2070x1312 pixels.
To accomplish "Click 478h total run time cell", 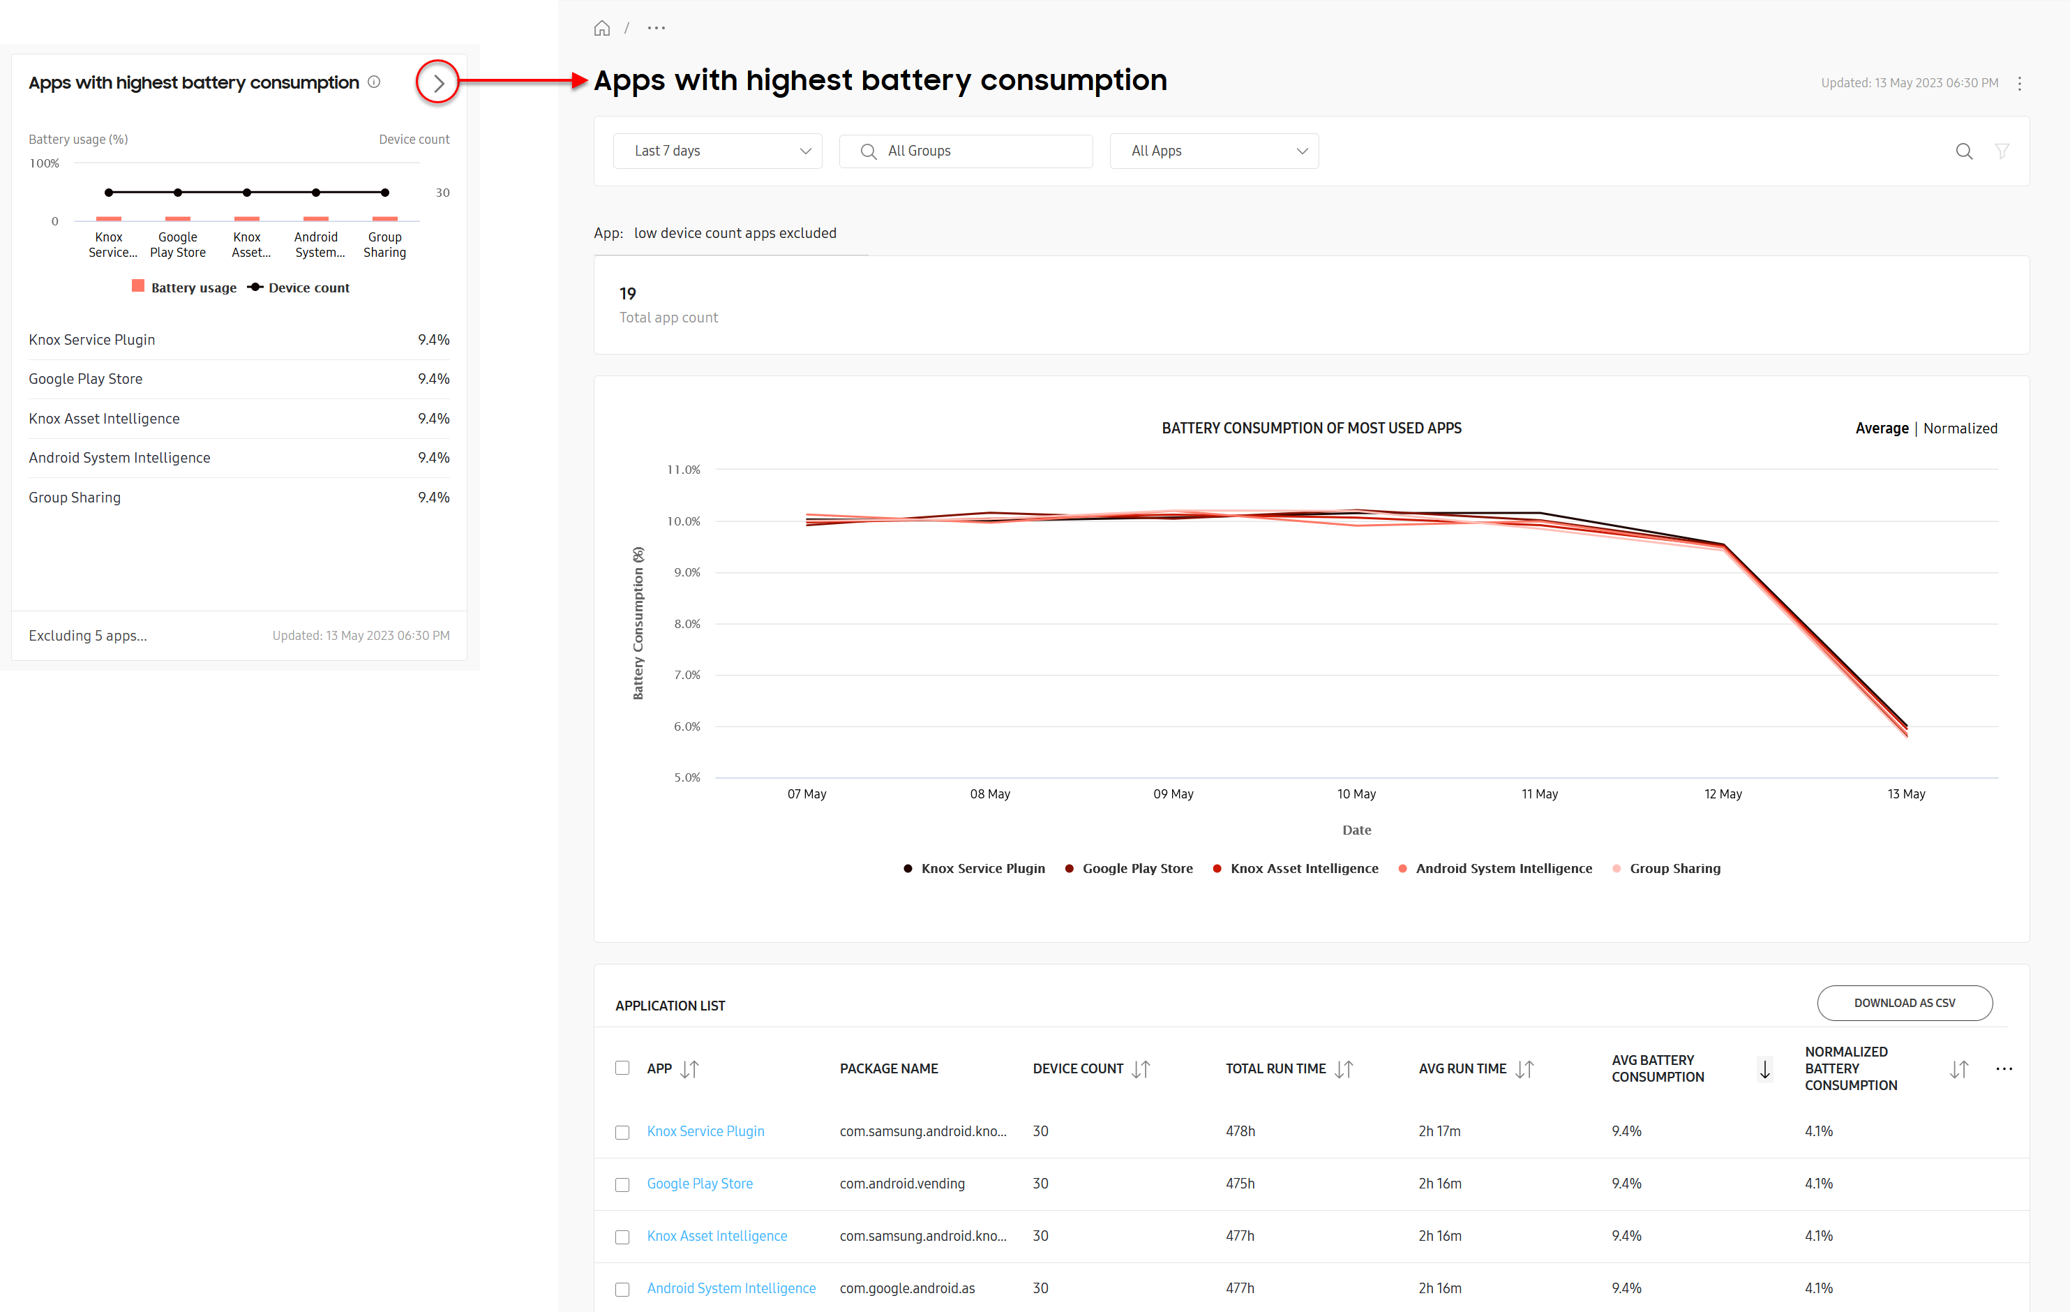I will coord(1240,1131).
